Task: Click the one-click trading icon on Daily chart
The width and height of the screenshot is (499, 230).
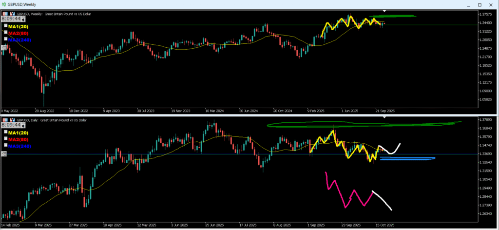Action: pyautogui.click(x=4, y=120)
